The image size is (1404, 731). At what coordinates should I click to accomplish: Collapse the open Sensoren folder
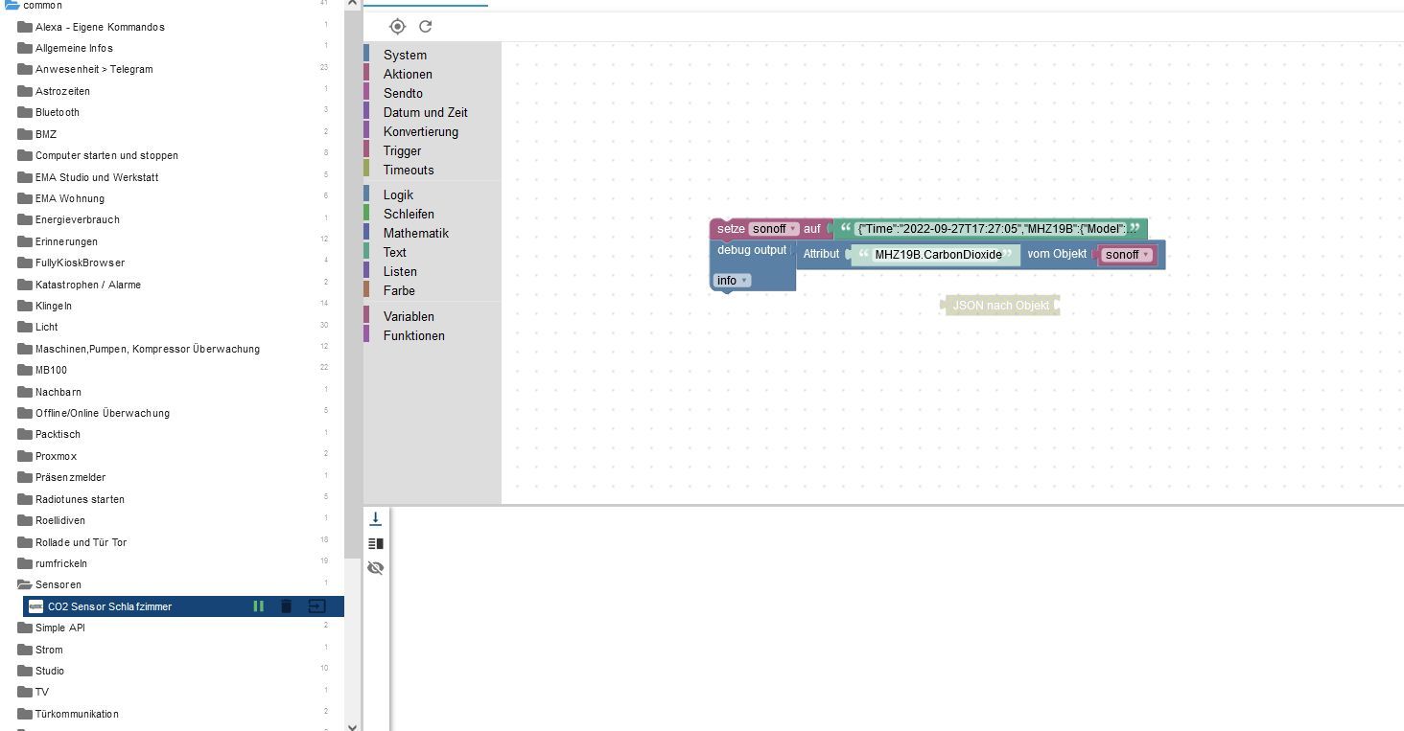25,584
